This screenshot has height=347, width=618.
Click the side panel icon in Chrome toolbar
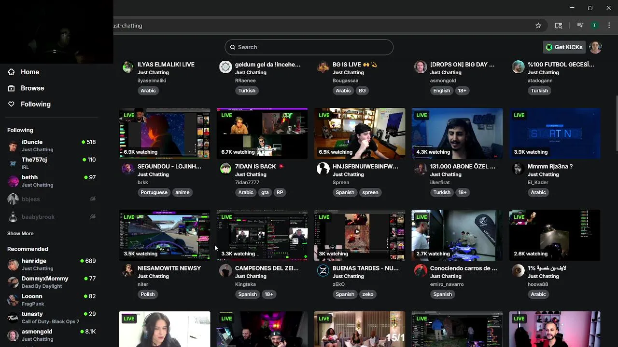point(559,26)
